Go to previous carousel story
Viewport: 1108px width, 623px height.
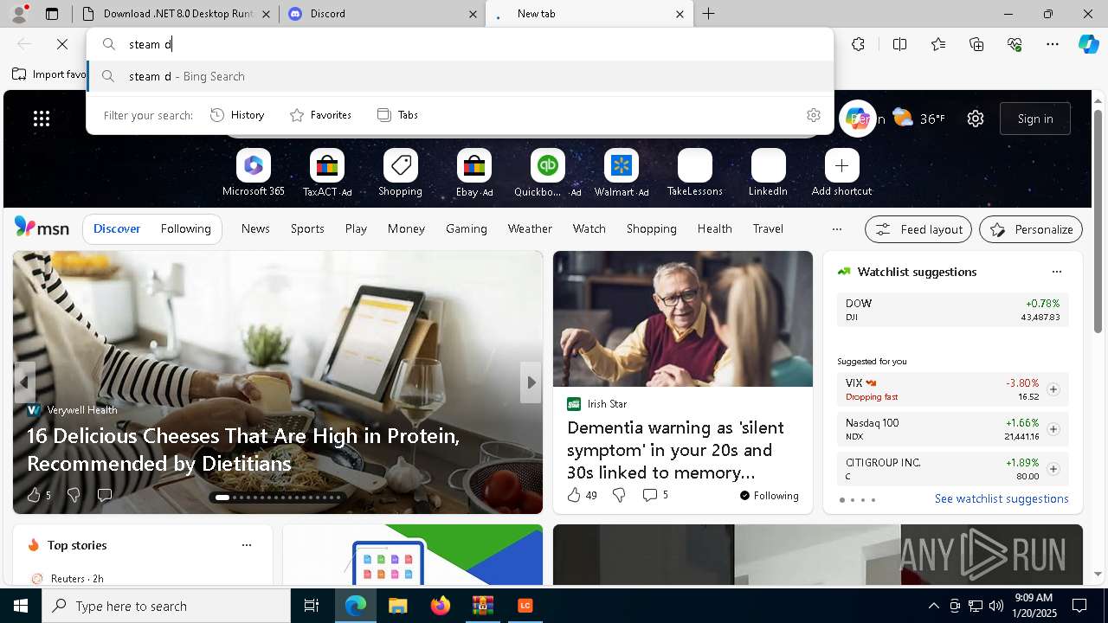point(24,382)
